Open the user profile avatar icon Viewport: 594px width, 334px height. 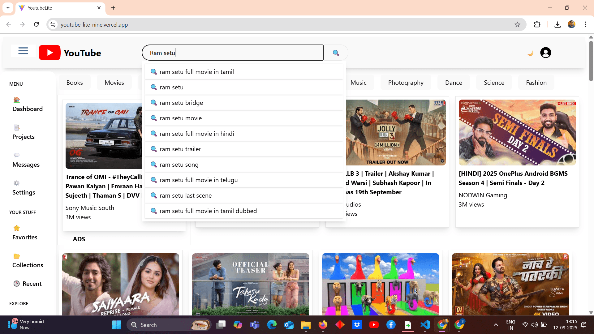tap(545, 53)
